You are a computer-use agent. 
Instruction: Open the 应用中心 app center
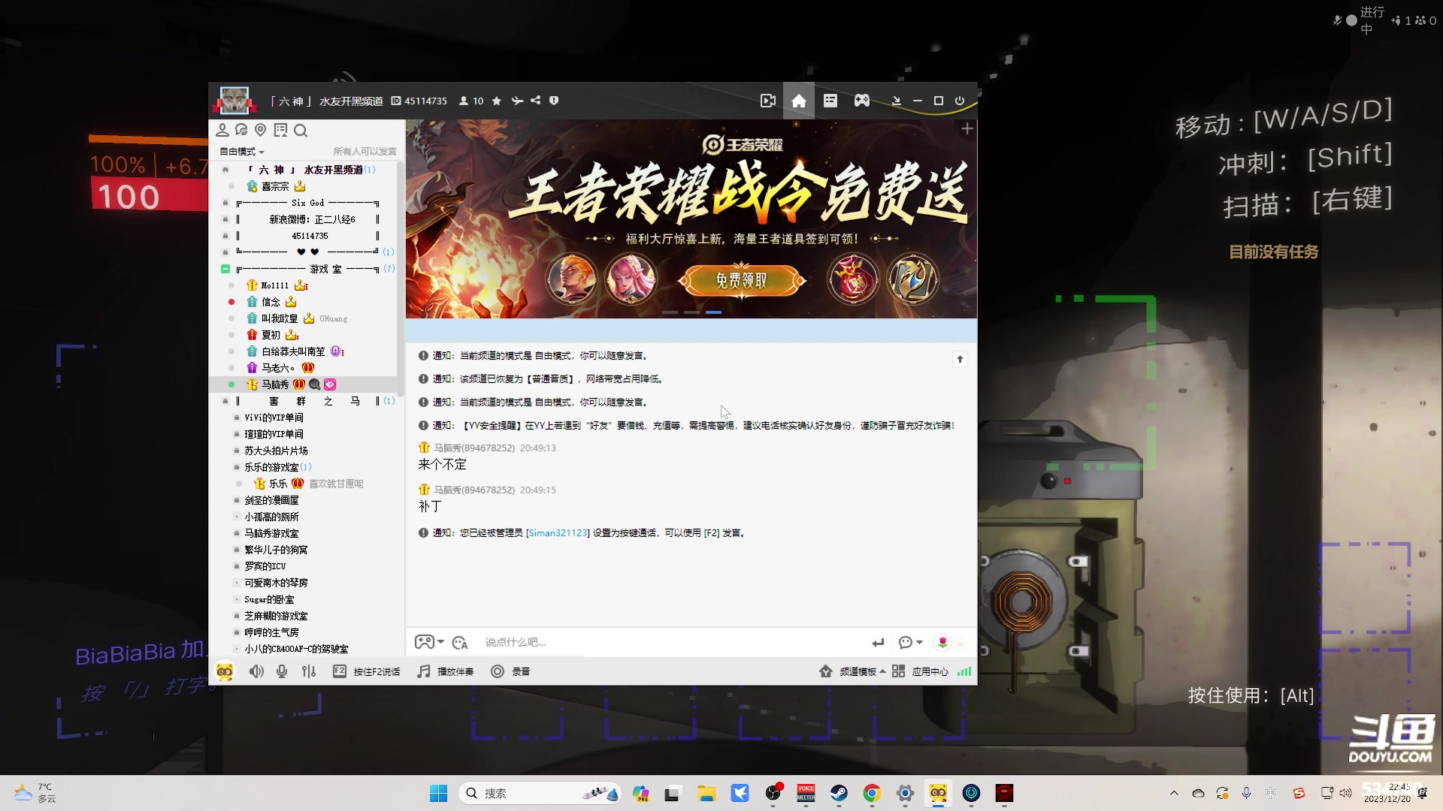pyautogui.click(x=920, y=671)
